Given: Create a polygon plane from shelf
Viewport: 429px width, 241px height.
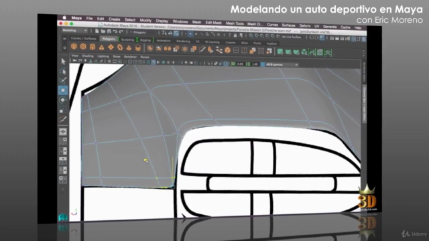Looking at the screenshot, I should click(x=111, y=48).
